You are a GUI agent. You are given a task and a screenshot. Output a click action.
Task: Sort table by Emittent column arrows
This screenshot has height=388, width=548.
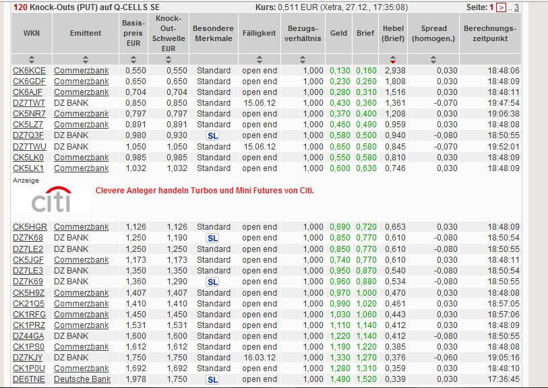(x=86, y=59)
